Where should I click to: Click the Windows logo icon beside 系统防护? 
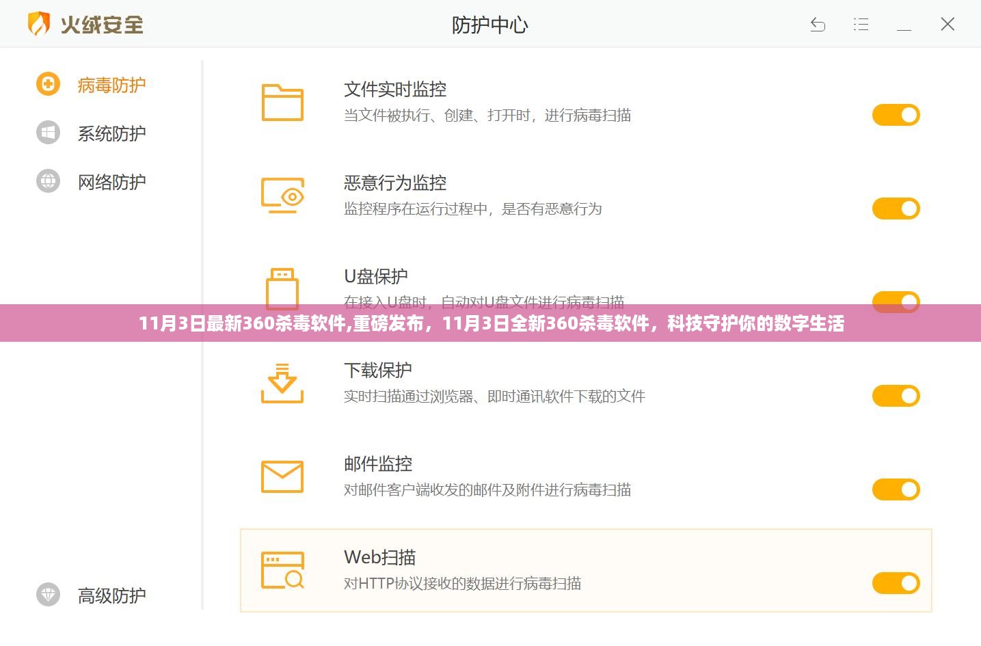[48, 133]
